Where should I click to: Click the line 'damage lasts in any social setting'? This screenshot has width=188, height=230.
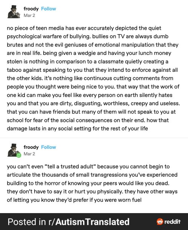pyautogui.click(x=77, y=129)
